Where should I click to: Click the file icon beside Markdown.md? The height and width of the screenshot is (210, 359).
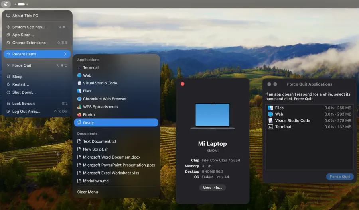click(x=79, y=181)
